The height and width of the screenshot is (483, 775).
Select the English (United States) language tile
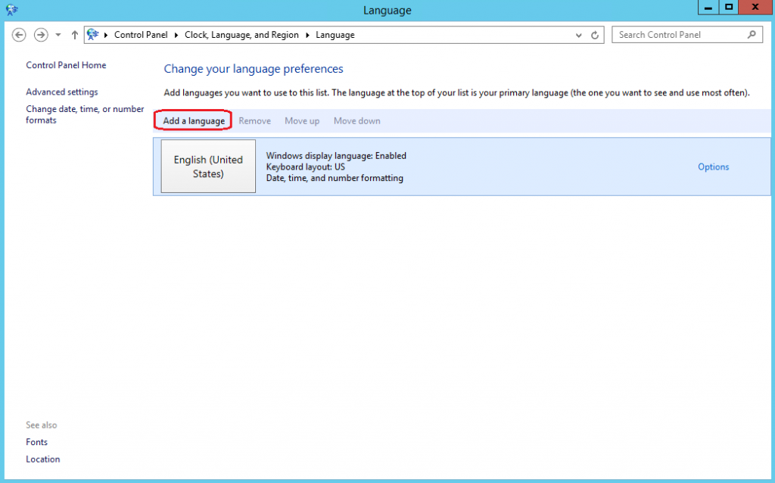coord(208,166)
